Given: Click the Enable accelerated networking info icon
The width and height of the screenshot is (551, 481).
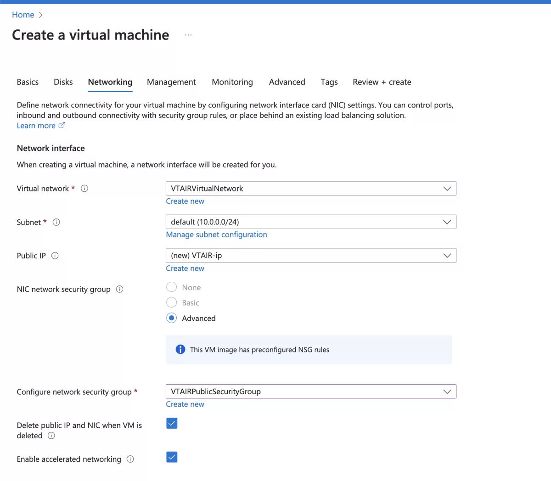Looking at the screenshot, I should point(130,459).
